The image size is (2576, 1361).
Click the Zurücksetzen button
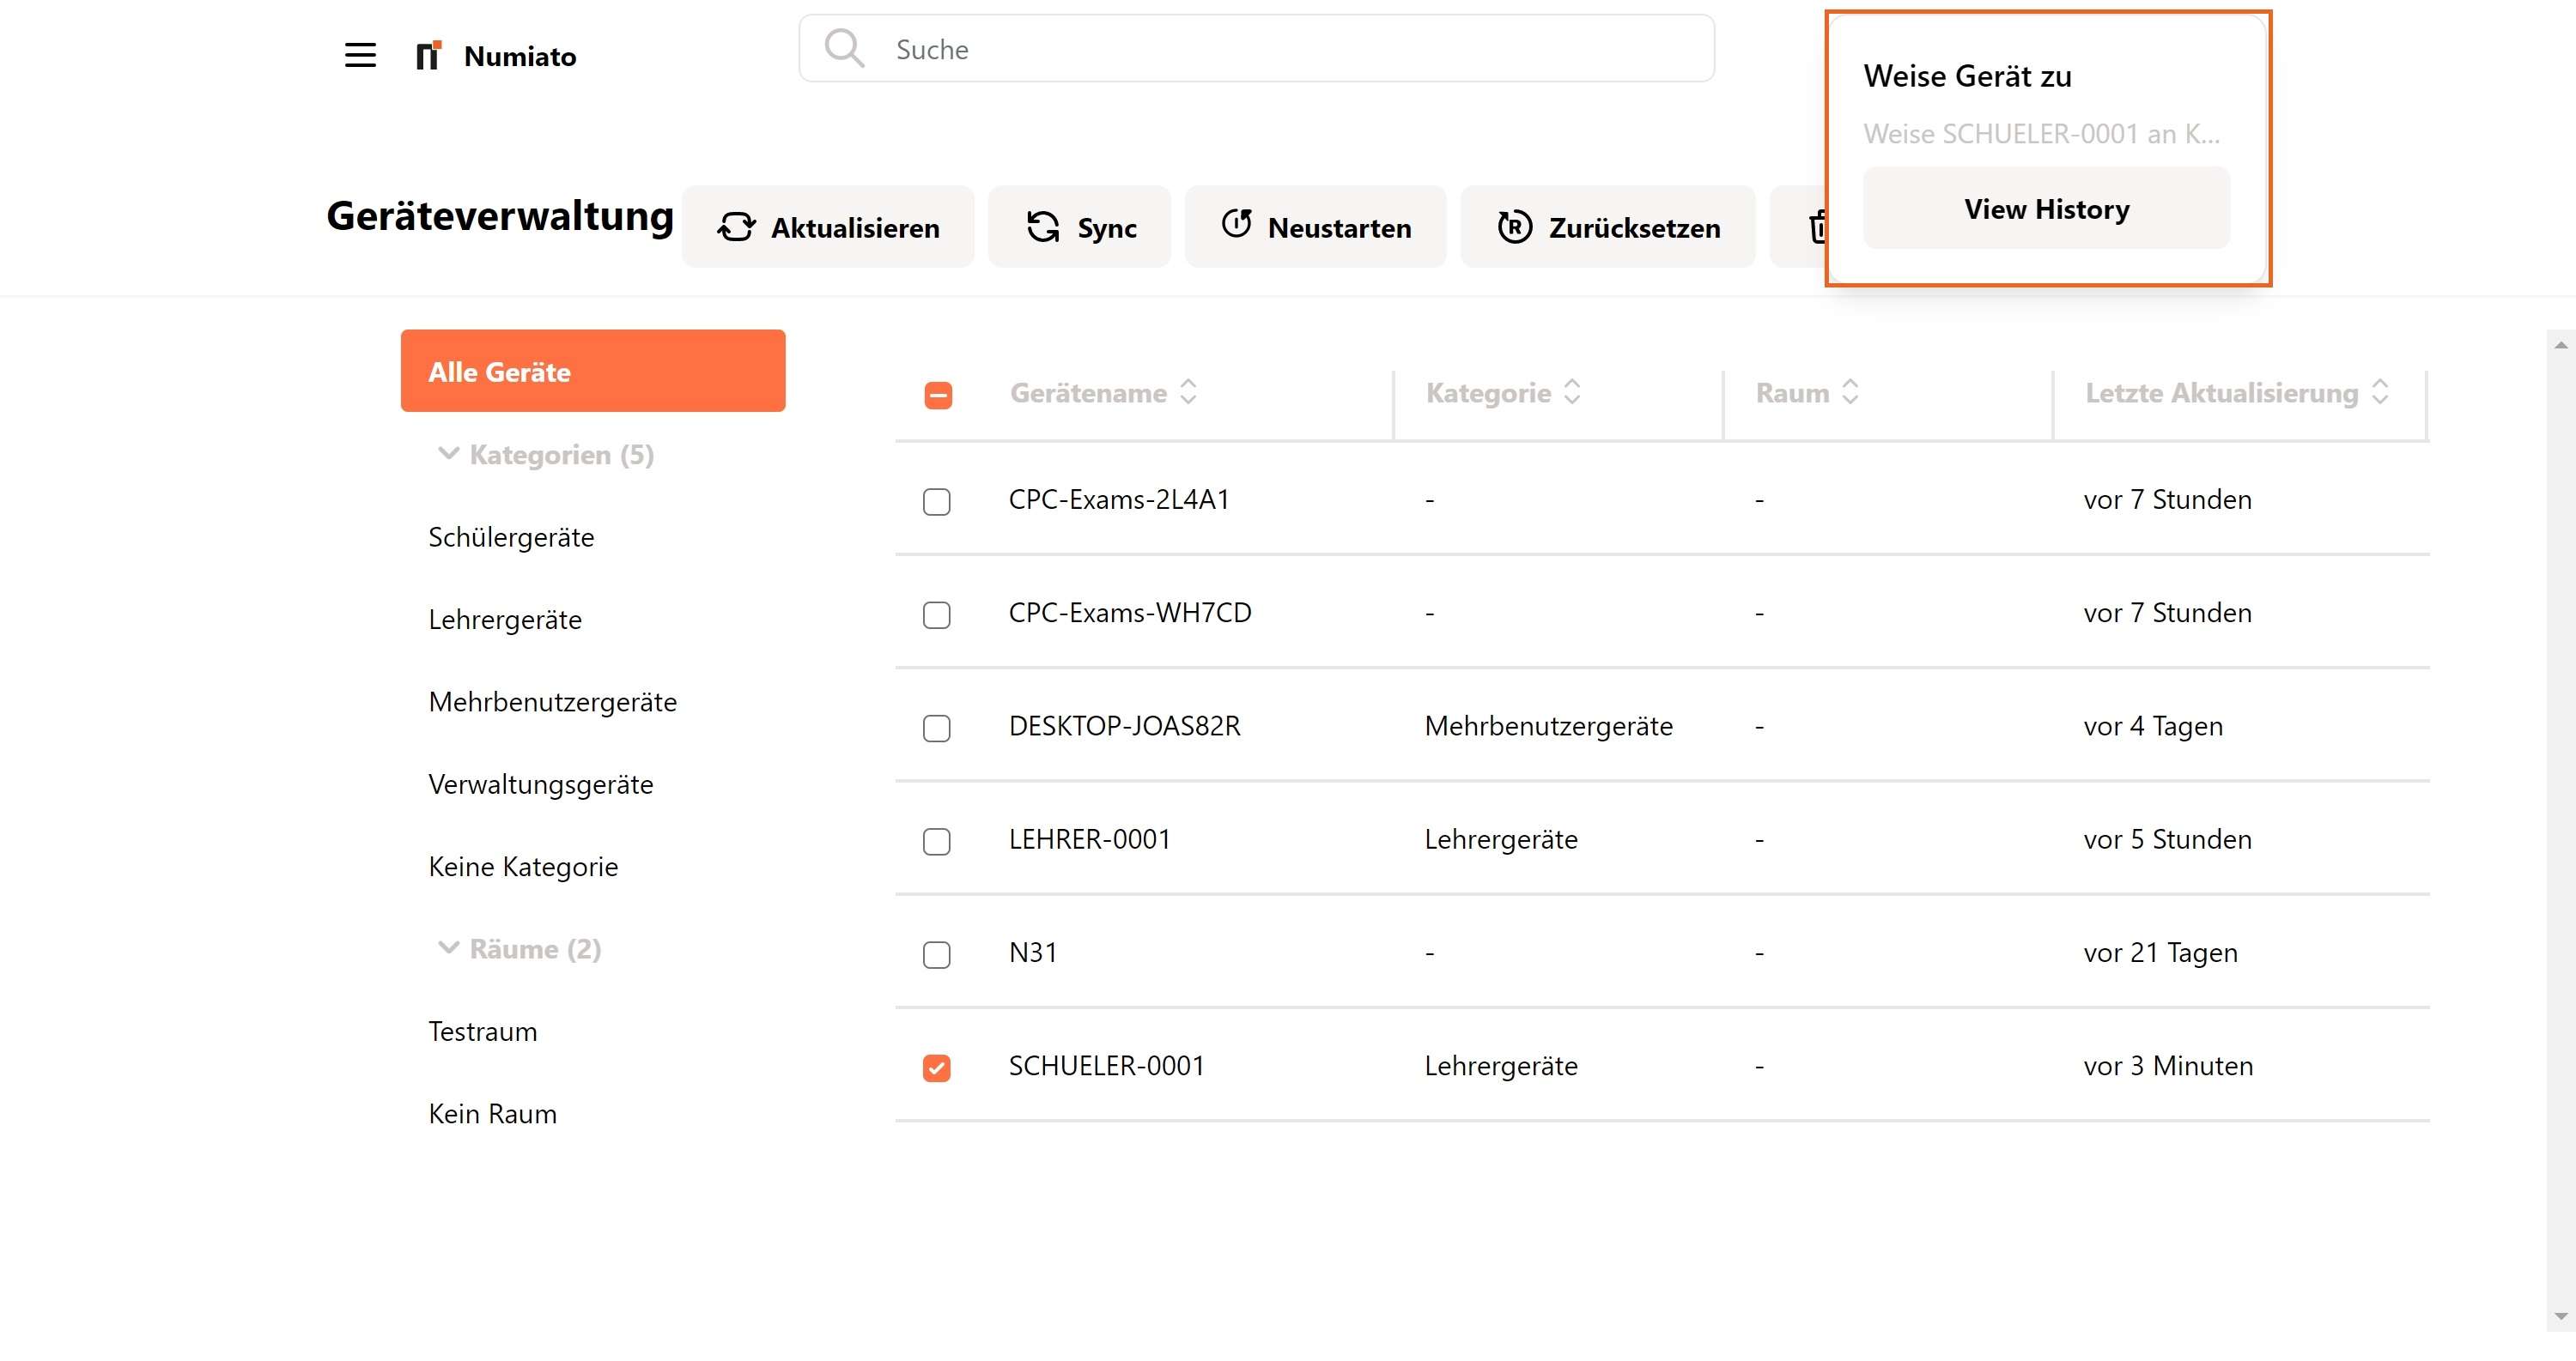coord(1608,227)
